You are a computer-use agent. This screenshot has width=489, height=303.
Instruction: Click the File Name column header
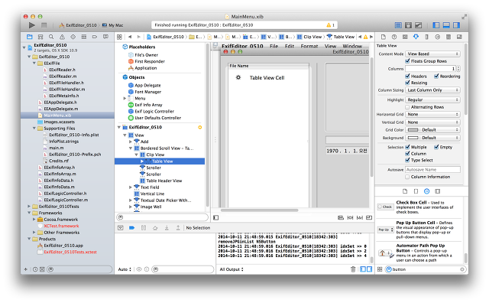pos(268,66)
